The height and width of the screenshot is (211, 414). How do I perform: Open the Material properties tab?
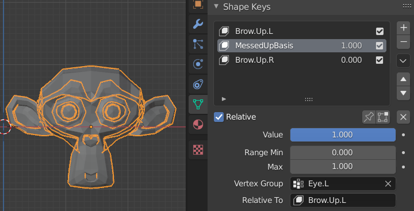198,124
